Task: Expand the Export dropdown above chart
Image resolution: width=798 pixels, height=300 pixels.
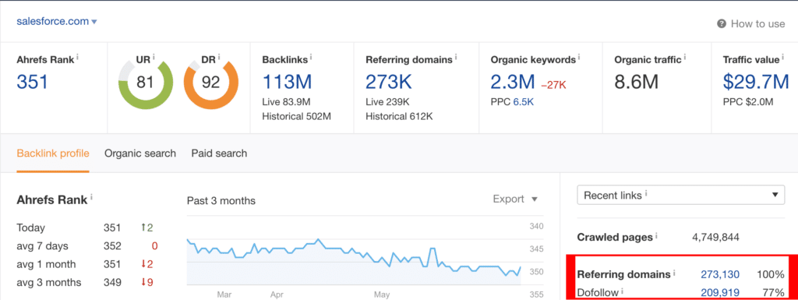Action: tap(515, 199)
